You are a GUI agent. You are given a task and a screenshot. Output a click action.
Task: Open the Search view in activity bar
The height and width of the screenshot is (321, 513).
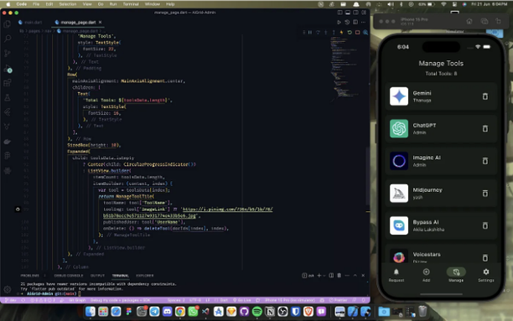coord(8,39)
